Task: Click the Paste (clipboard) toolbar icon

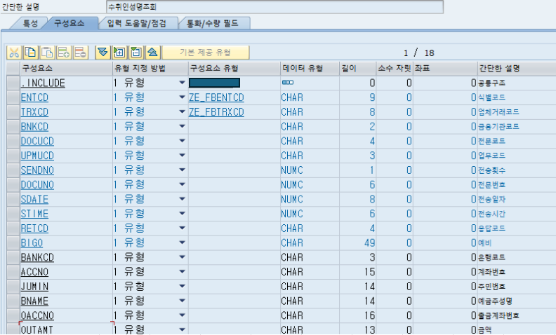Action: pos(47,53)
